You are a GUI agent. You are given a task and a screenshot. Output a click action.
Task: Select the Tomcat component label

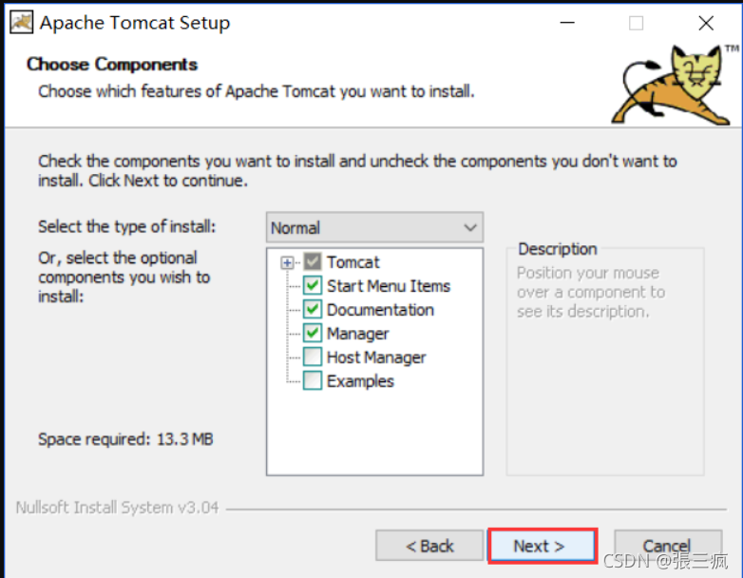coord(353,262)
